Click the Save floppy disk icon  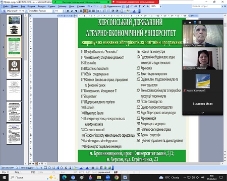[x=127, y=6]
